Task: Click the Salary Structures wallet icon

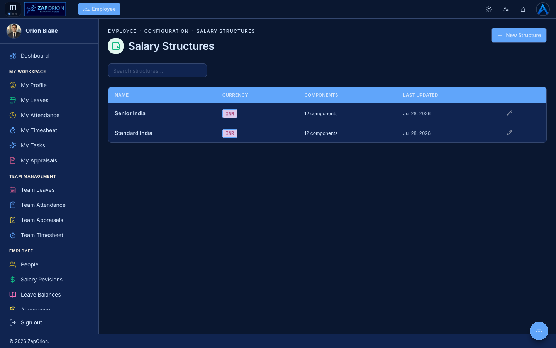Action: pyautogui.click(x=116, y=46)
